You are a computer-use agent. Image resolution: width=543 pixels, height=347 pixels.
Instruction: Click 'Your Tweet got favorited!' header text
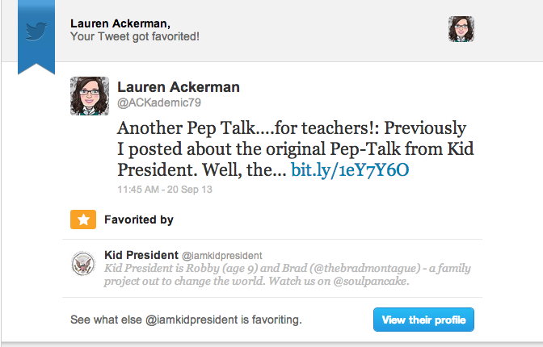(135, 36)
